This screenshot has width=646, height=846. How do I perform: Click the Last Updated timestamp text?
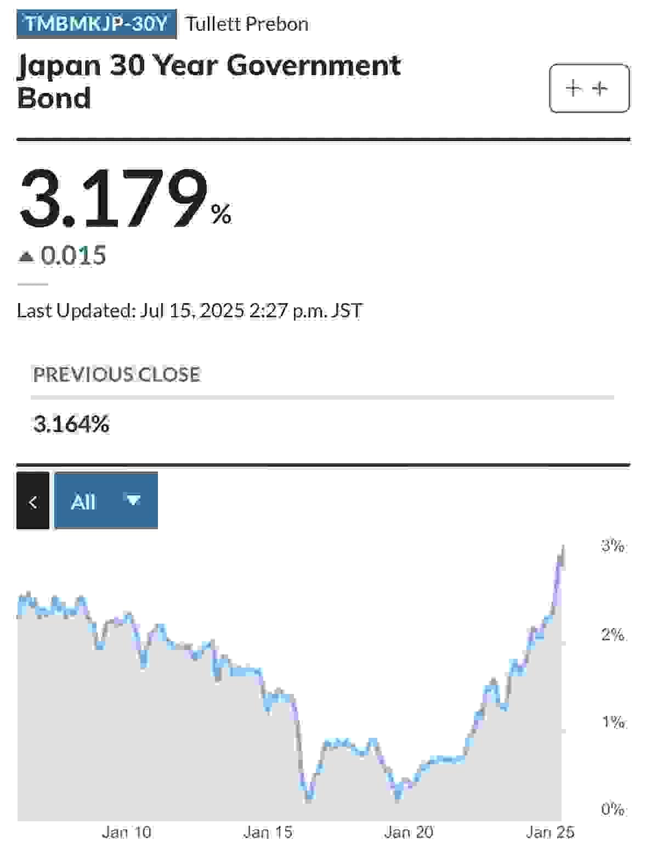coord(190,311)
